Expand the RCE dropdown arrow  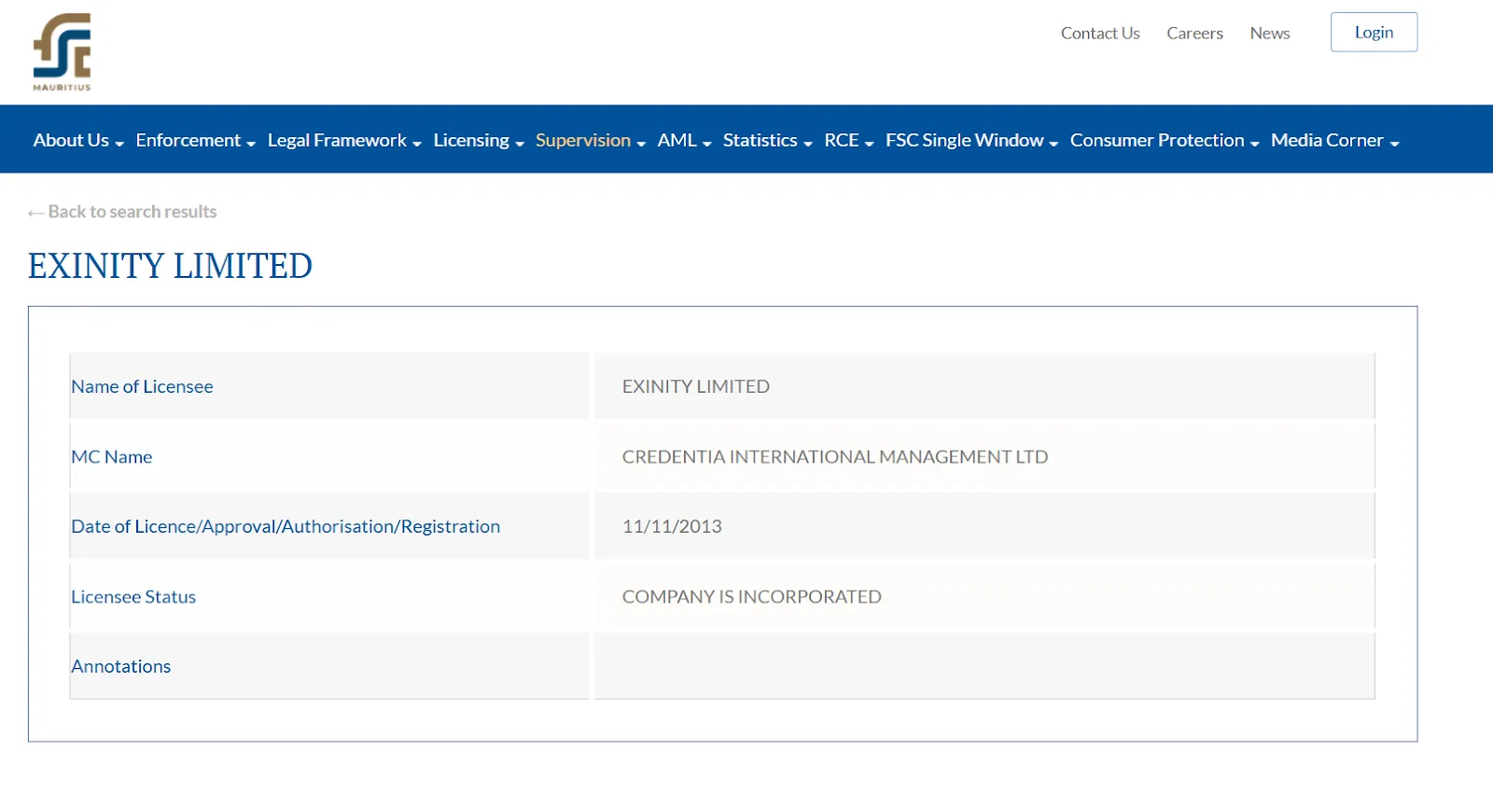(869, 143)
